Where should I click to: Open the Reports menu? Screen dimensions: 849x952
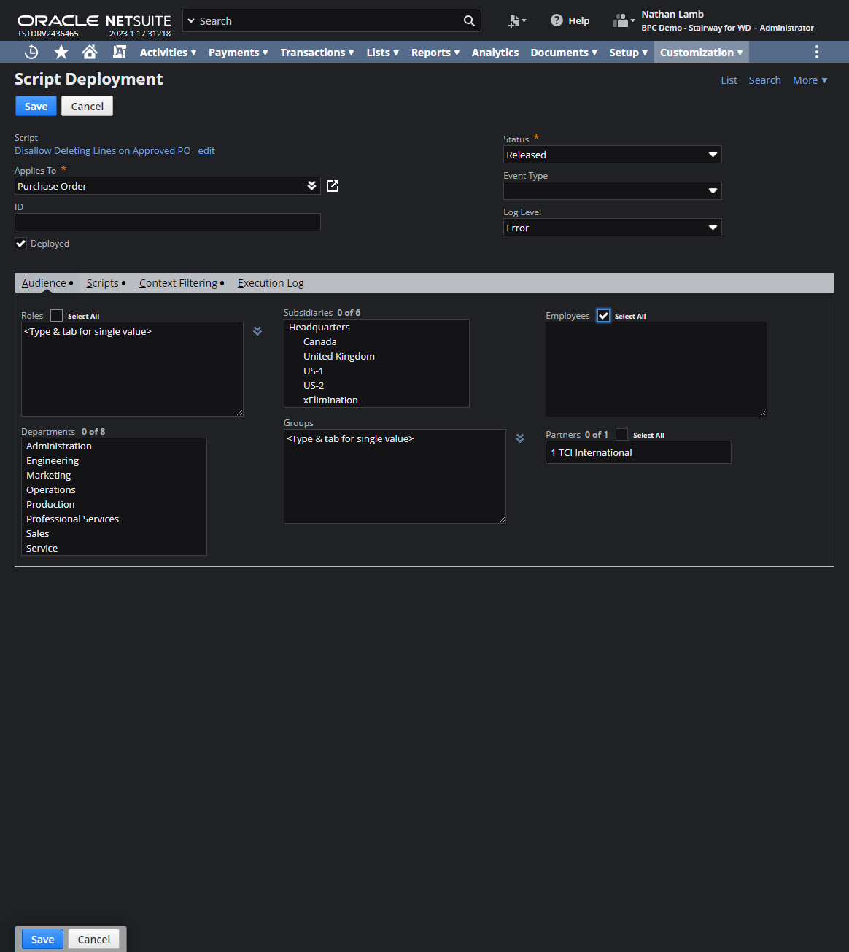[x=435, y=53]
